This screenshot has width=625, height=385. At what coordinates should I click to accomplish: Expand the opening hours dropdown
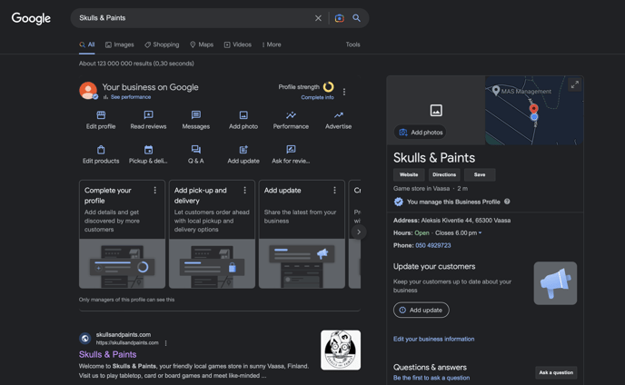point(480,232)
